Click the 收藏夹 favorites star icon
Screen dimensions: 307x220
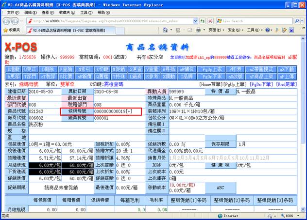5,30
